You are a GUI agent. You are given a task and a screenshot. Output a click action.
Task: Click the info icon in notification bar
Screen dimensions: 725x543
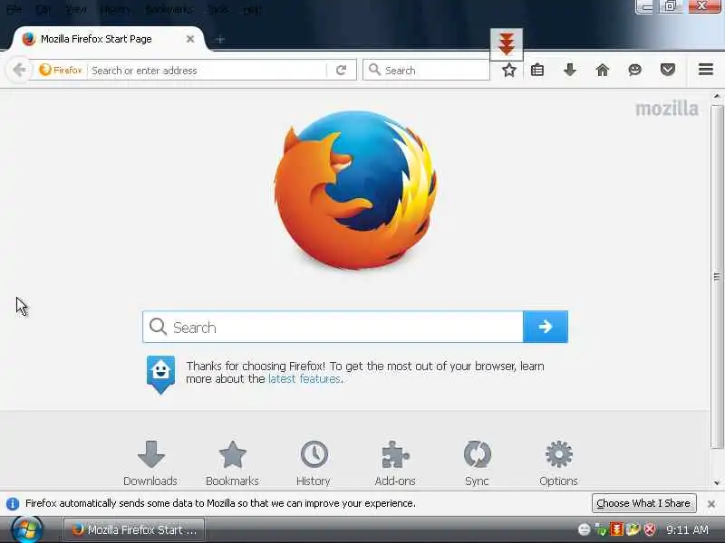pyautogui.click(x=13, y=503)
